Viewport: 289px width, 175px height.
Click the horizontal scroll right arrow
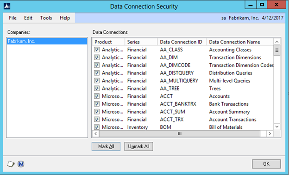(x=270, y=133)
